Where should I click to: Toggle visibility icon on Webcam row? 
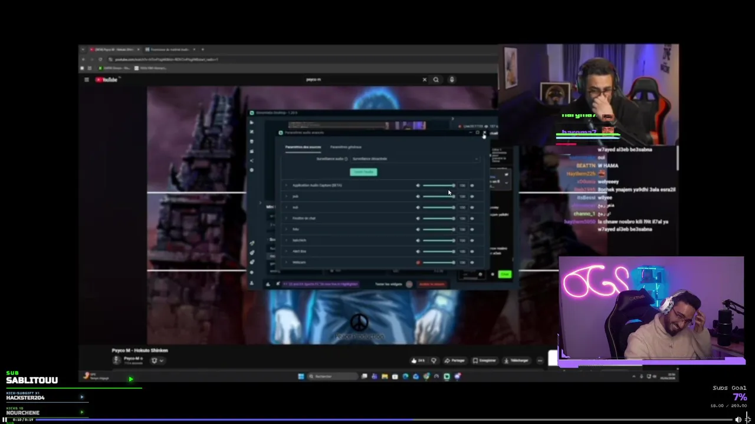472,263
